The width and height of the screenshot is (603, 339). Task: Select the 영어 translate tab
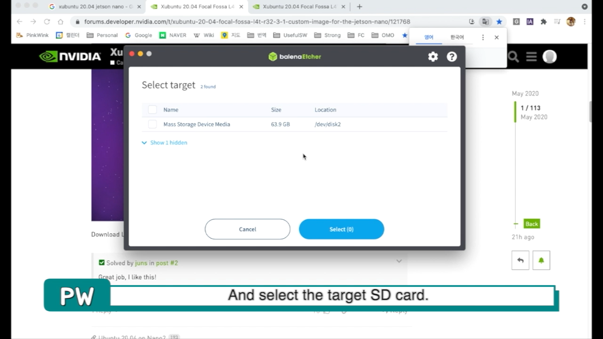(x=429, y=37)
